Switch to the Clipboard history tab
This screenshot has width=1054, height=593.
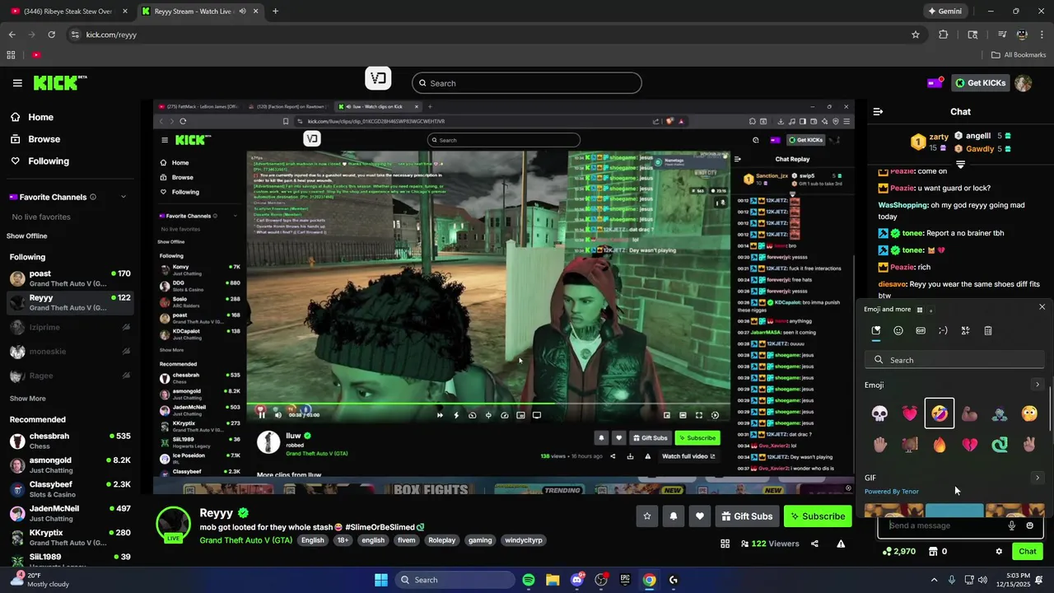tap(988, 330)
